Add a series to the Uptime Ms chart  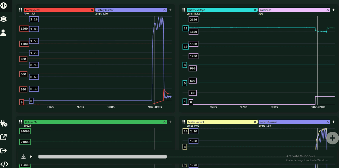pyautogui.click(x=170, y=122)
